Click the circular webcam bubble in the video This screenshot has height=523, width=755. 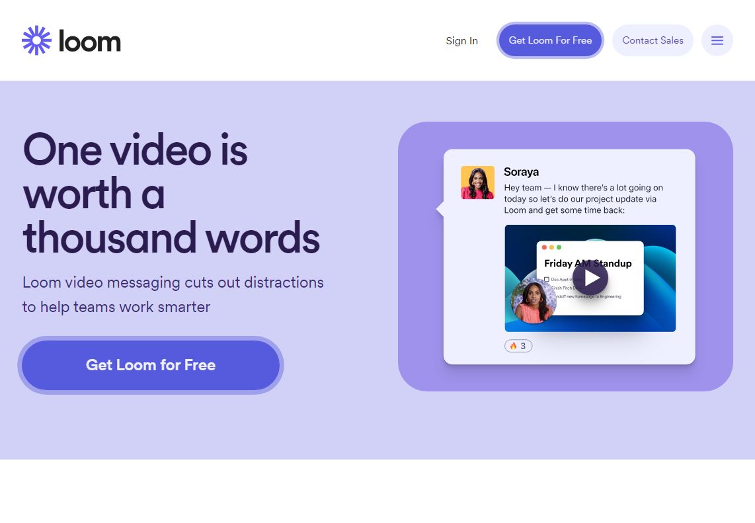click(x=534, y=301)
